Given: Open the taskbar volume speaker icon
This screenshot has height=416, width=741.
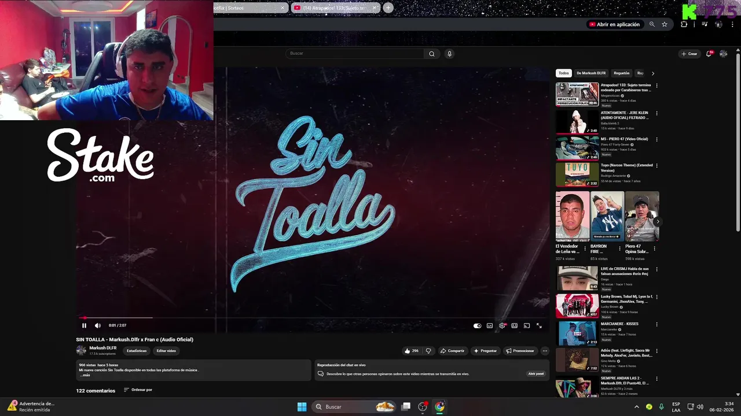Looking at the screenshot, I should coord(700,407).
